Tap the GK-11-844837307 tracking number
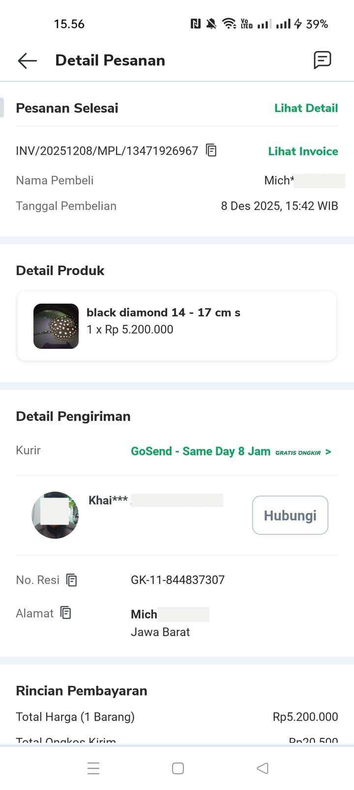This screenshot has height=790, width=354. click(177, 580)
